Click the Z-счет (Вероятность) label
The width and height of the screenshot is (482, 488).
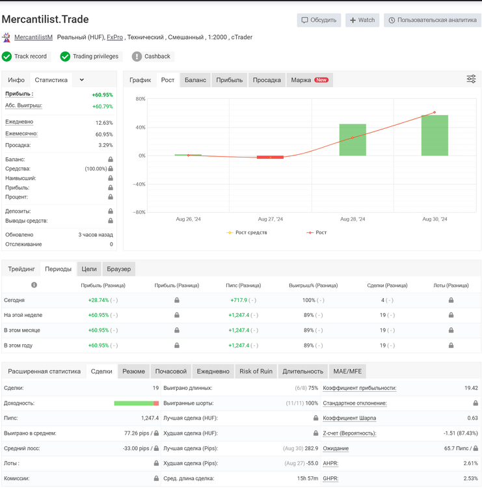349,433
